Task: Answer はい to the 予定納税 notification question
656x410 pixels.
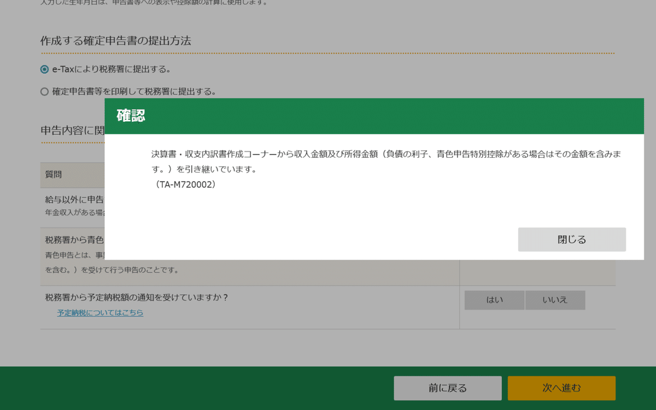Action: [x=494, y=300]
